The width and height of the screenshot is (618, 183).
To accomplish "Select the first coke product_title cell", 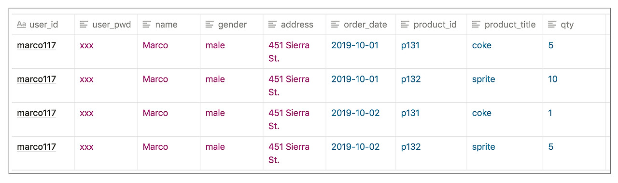I will 505,52.
